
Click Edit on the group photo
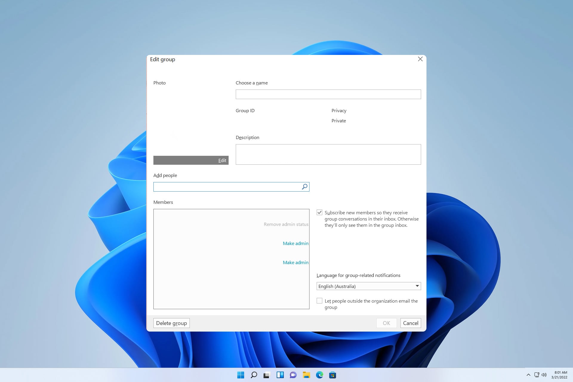coord(222,161)
